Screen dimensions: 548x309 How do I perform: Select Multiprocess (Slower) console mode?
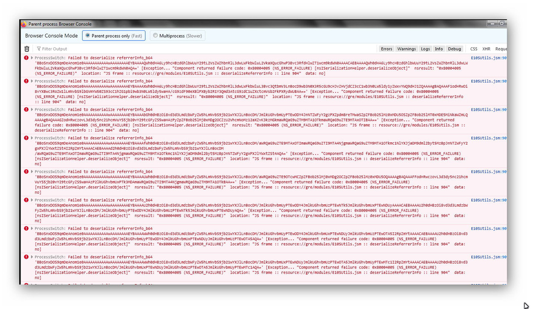tap(177, 36)
